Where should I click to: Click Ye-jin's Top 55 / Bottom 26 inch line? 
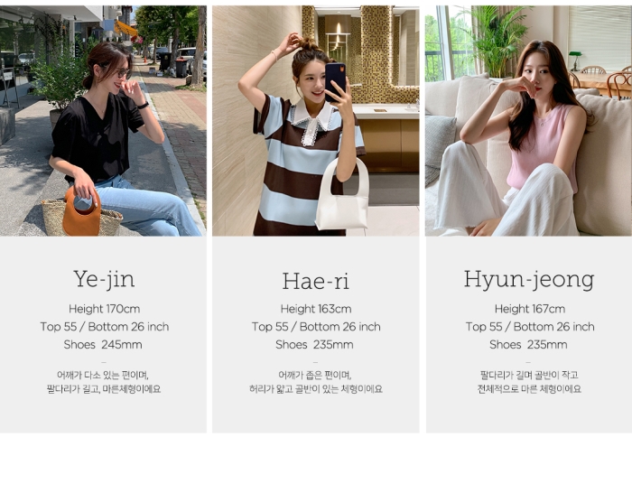105,327
